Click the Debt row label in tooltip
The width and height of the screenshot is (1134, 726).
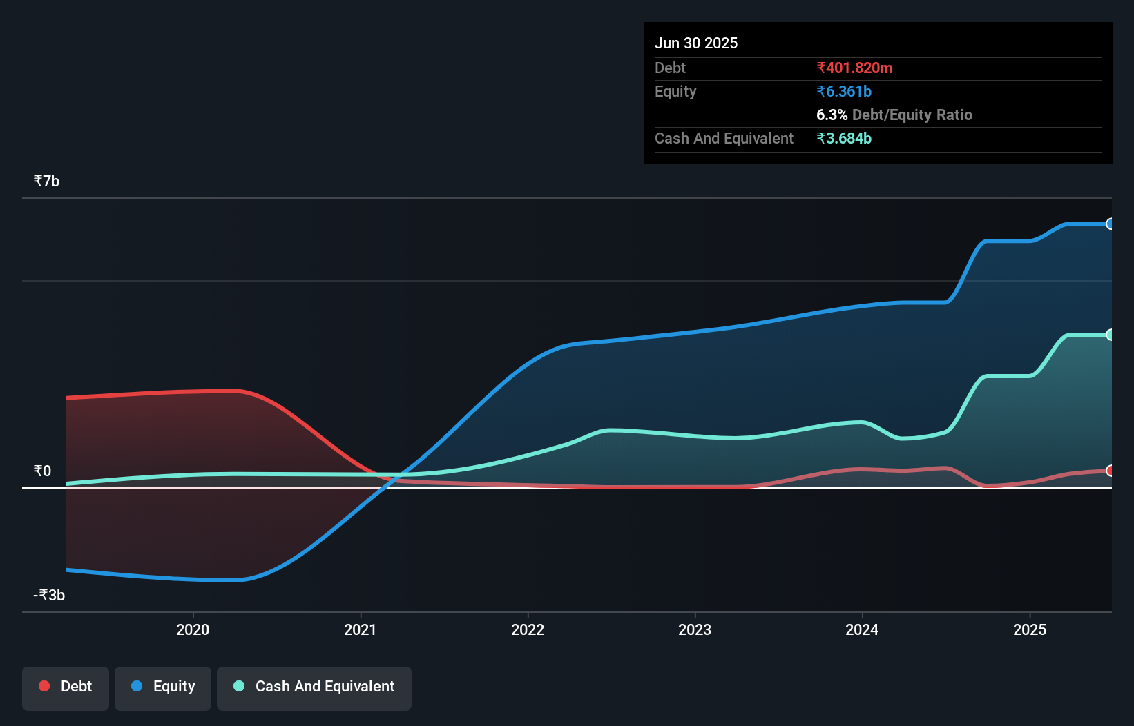click(x=670, y=68)
